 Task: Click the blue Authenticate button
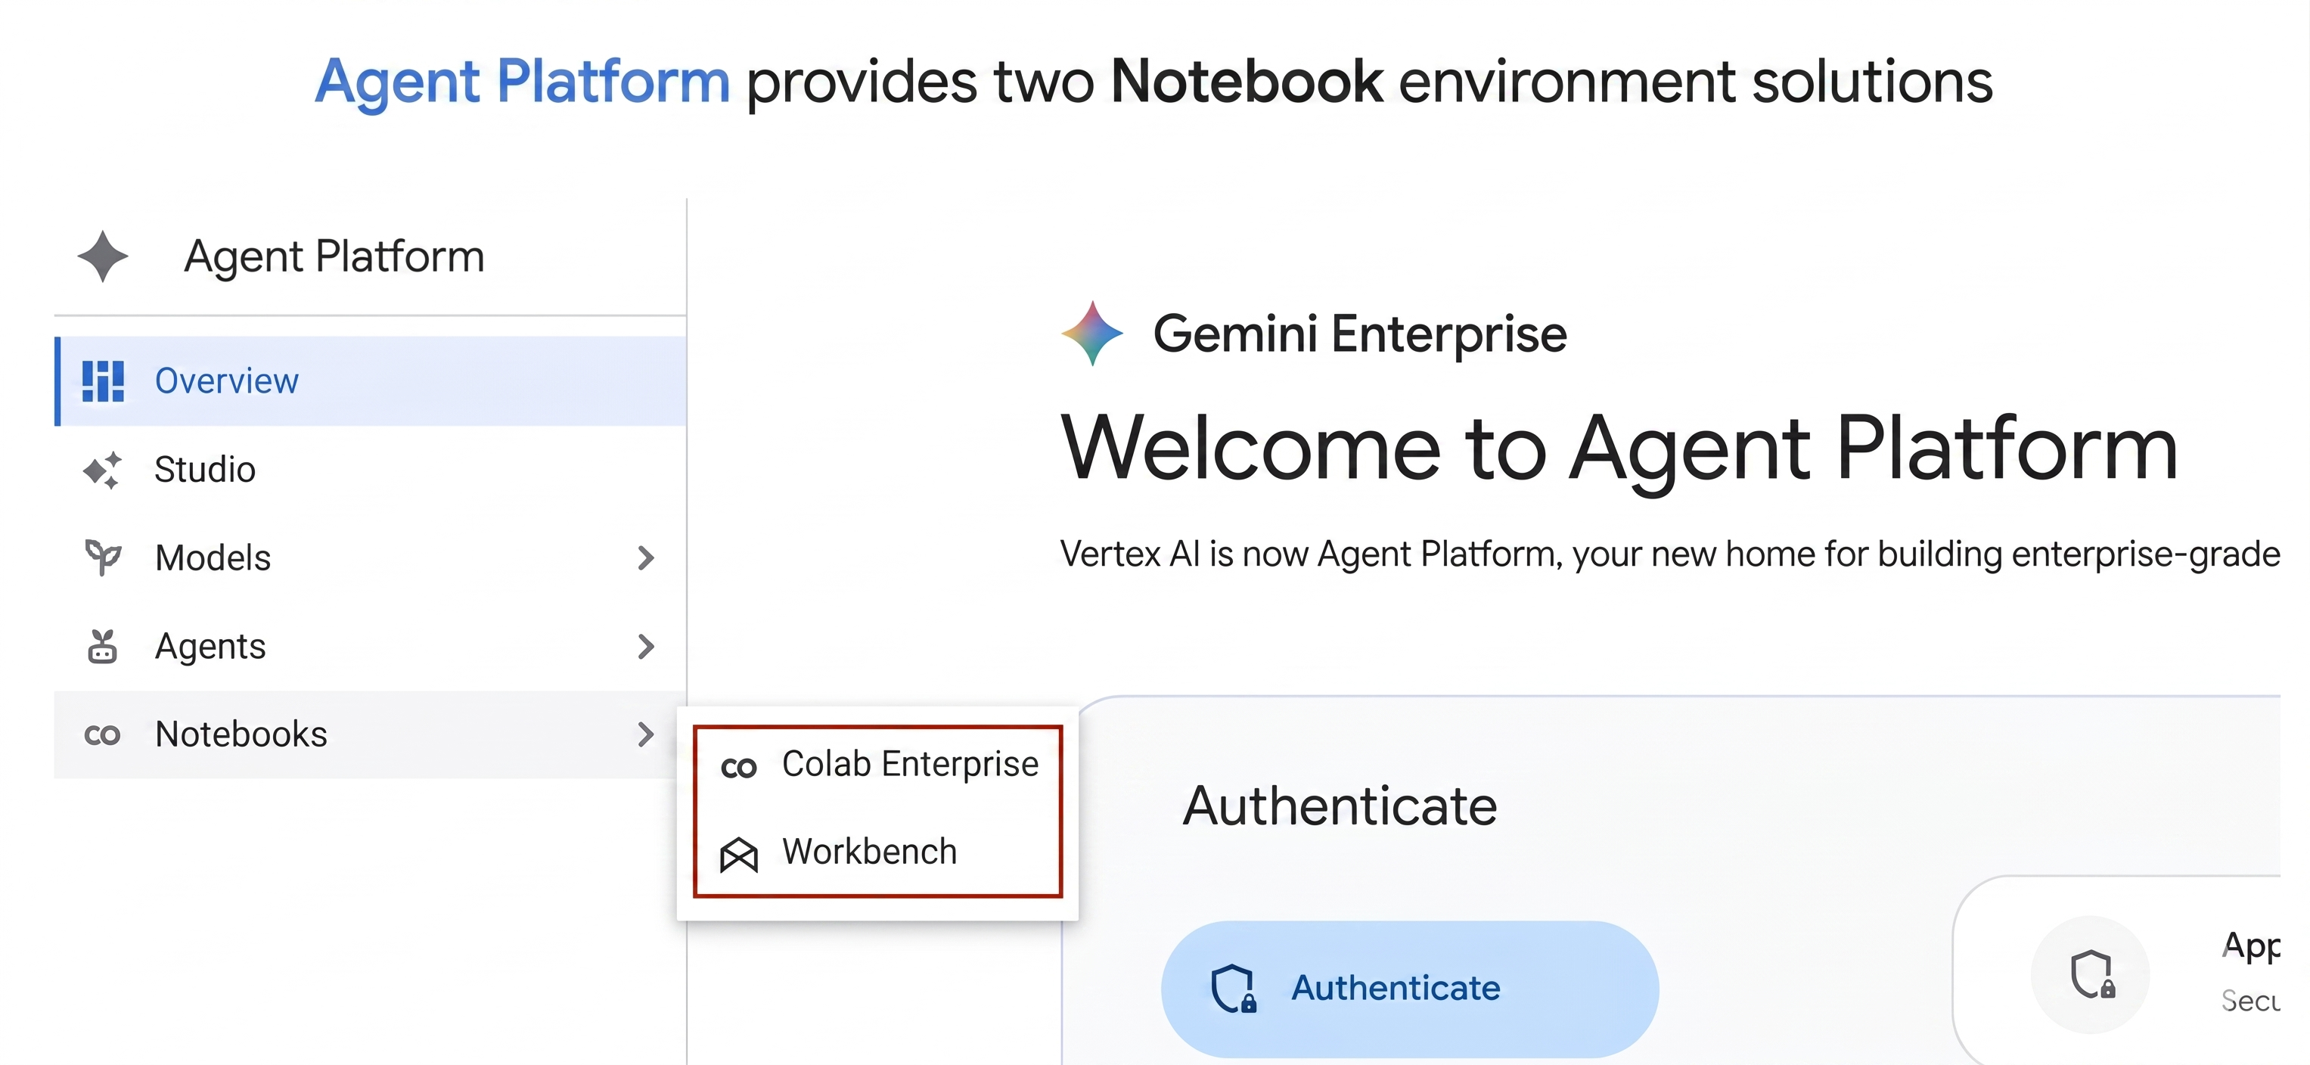click(1410, 989)
